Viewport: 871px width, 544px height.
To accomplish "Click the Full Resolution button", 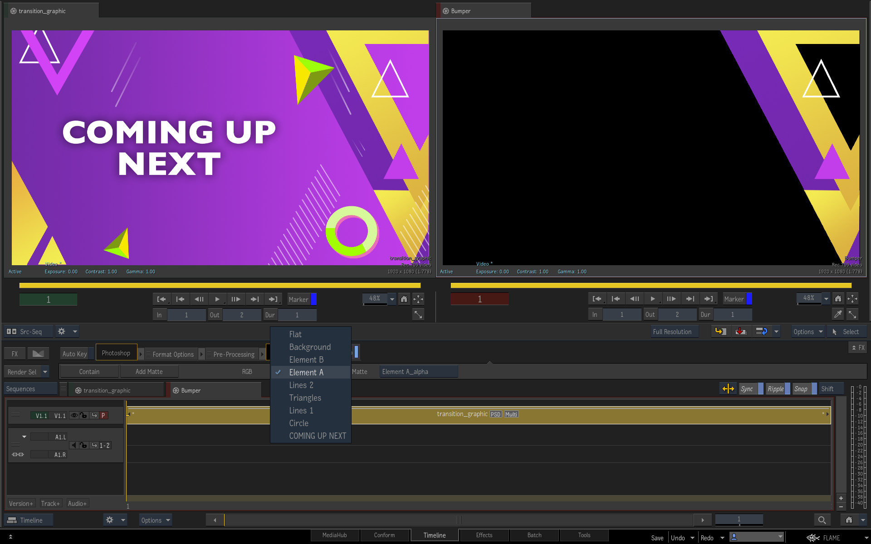I will point(672,332).
